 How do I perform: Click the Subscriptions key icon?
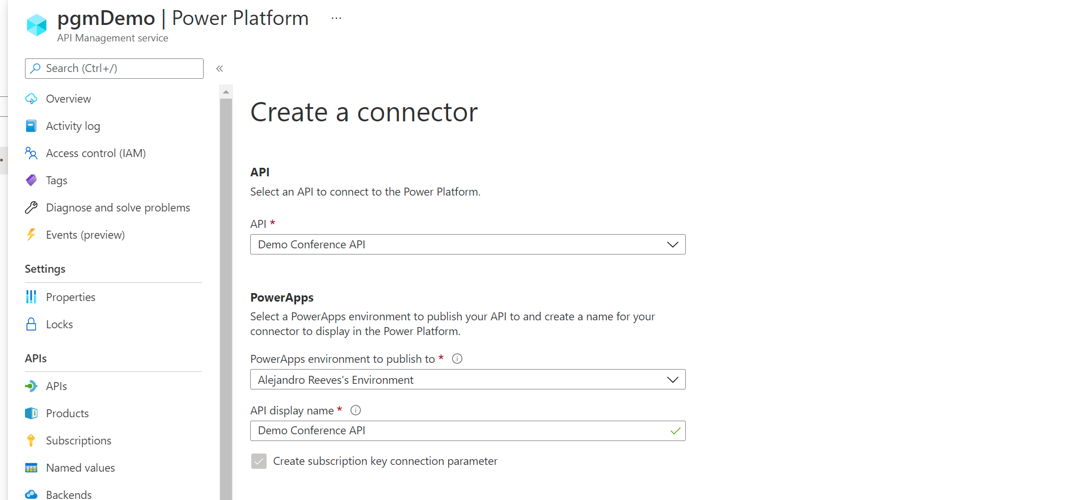[x=31, y=440]
